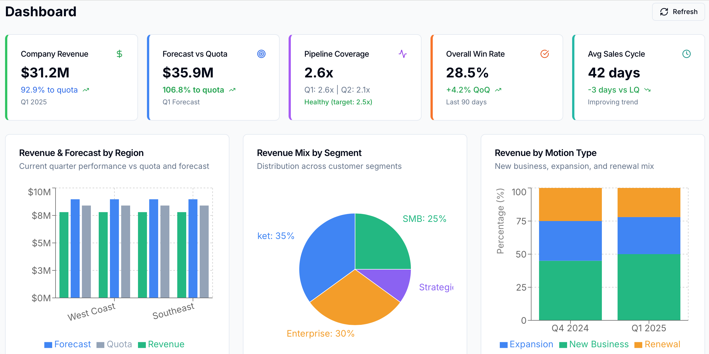Click the Renewal legend swatch
This screenshot has width=709, height=354.
[638, 345]
